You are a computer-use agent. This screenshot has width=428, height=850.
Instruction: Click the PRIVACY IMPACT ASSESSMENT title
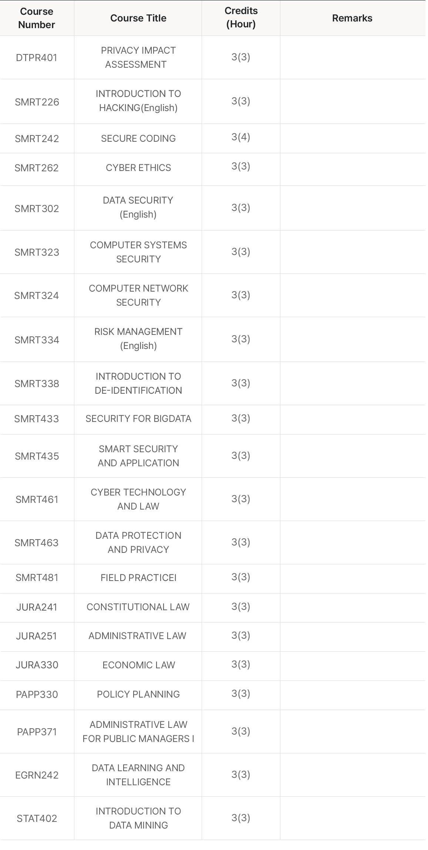click(x=138, y=57)
